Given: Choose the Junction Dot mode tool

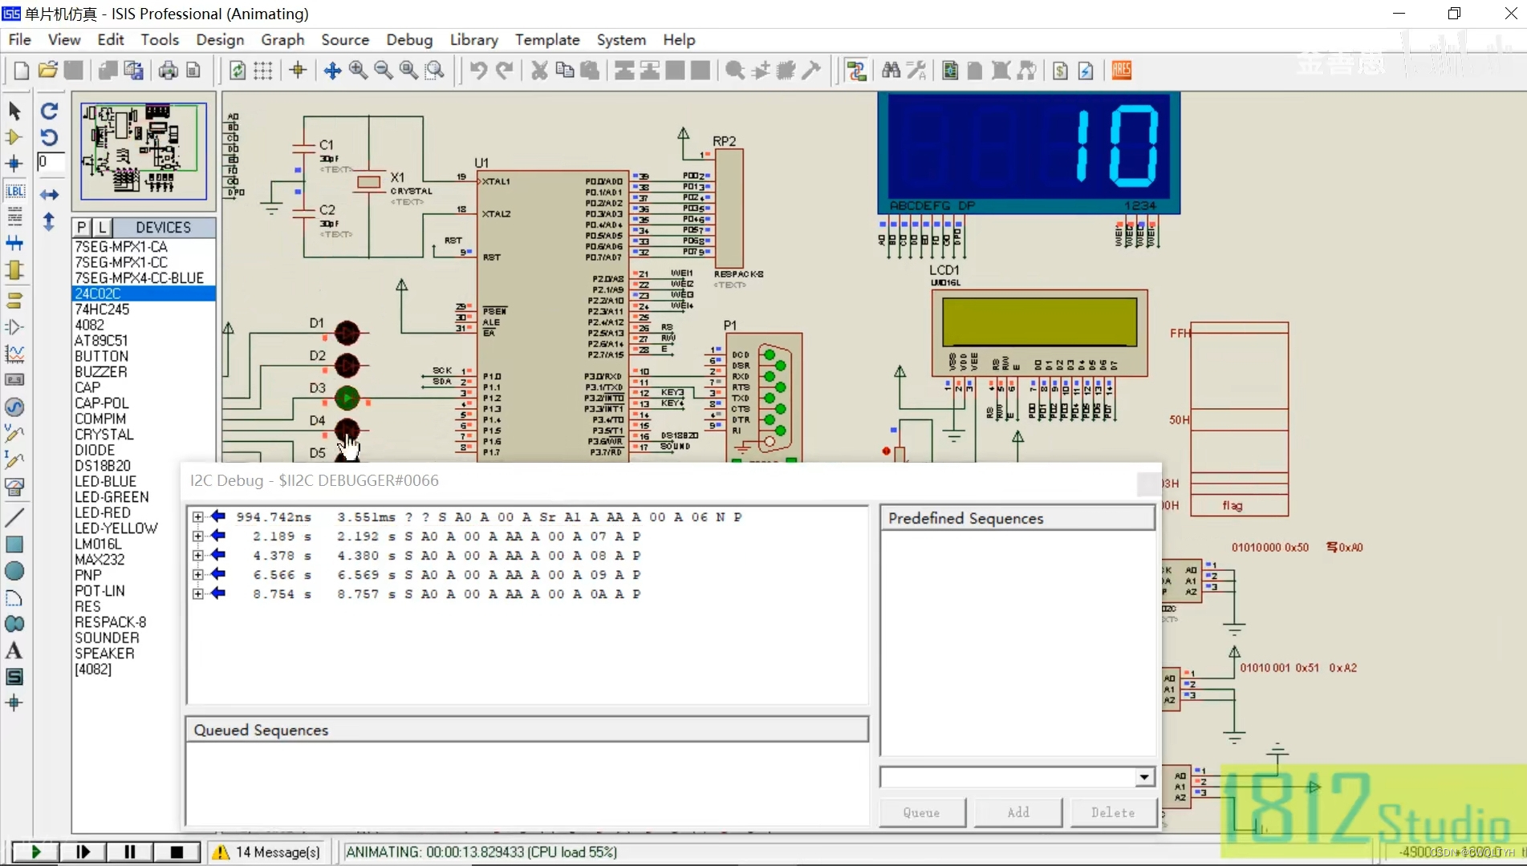Looking at the screenshot, I should click(14, 164).
